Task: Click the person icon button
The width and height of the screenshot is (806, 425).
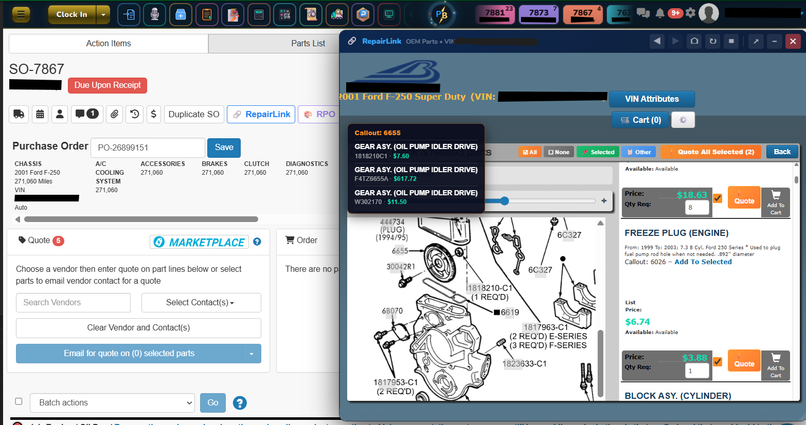Action: tap(60, 114)
